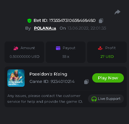Open Poseidon's Rising game thumbnail
The image size is (129, 124).
click(x=16, y=78)
